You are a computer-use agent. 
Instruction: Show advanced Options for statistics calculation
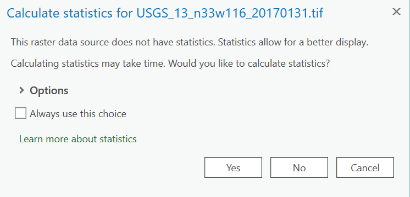tap(43, 90)
